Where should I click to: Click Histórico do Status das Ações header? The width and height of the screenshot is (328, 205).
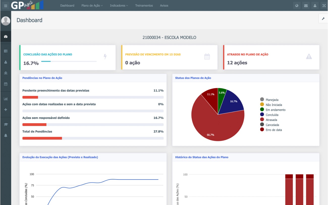(202, 157)
